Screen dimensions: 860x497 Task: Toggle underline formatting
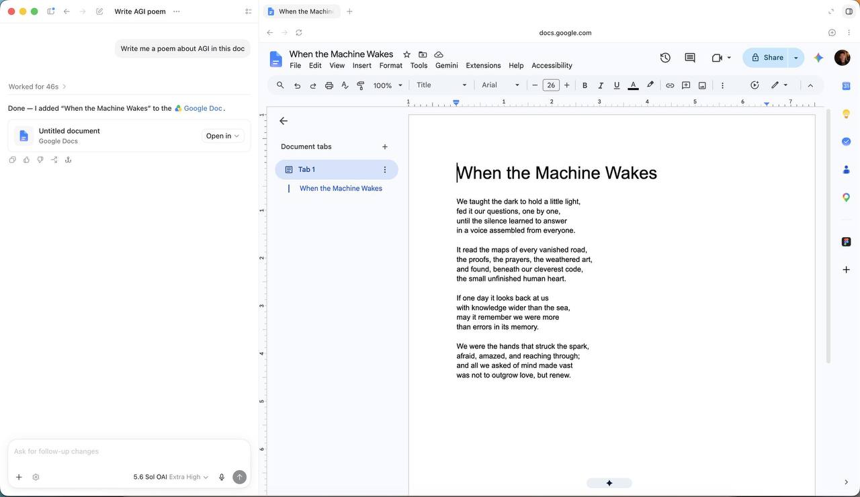(617, 85)
